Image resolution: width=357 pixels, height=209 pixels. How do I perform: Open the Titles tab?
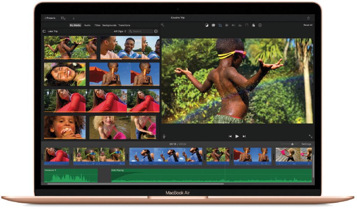[97, 25]
